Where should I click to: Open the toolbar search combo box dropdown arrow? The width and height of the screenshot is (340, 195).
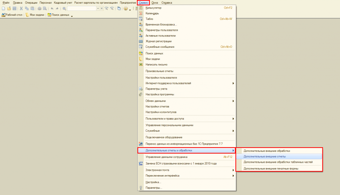pos(98,8)
